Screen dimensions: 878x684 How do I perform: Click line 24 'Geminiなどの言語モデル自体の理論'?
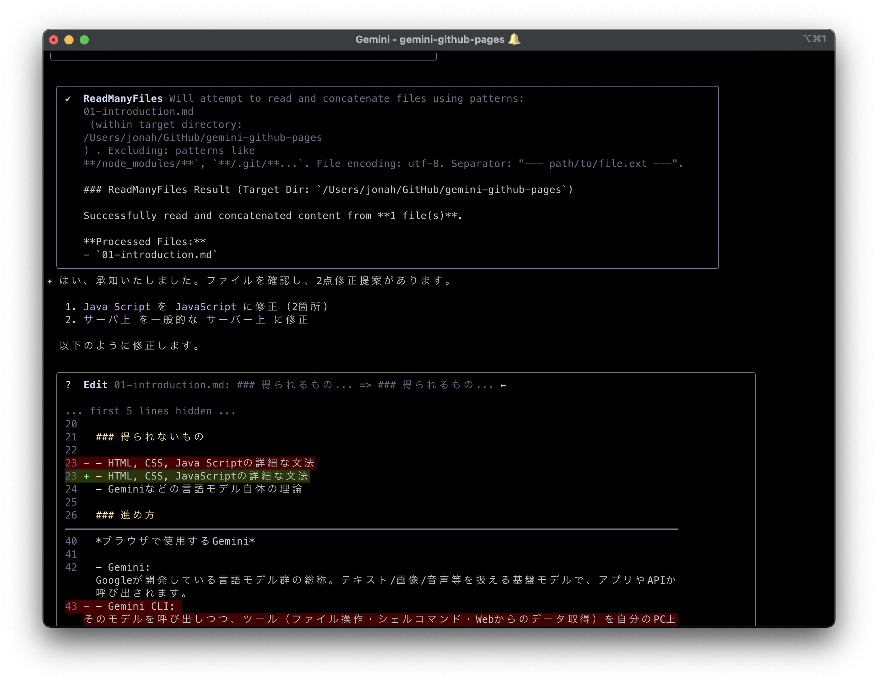point(199,489)
